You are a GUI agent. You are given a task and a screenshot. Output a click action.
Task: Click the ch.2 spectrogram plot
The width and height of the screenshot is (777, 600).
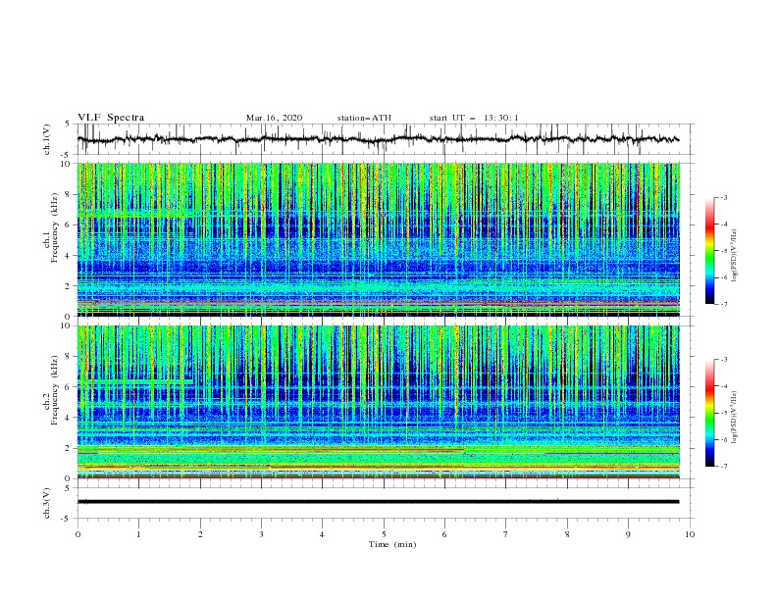tap(379, 402)
